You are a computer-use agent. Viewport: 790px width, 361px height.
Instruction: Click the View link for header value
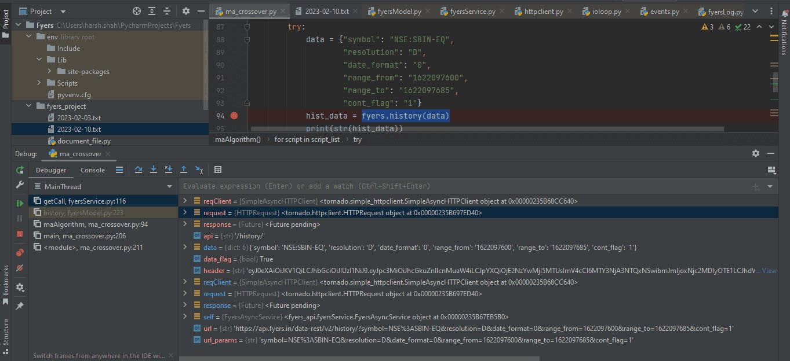[x=769, y=270]
